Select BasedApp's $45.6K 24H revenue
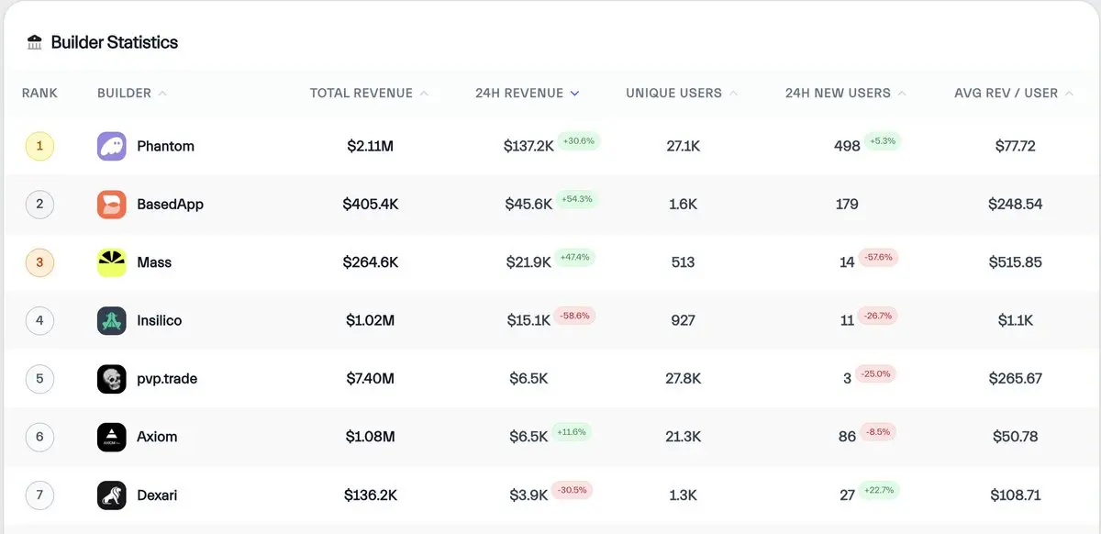The width and height of the screenshot is (1101, 534). (x=528, y=204)
